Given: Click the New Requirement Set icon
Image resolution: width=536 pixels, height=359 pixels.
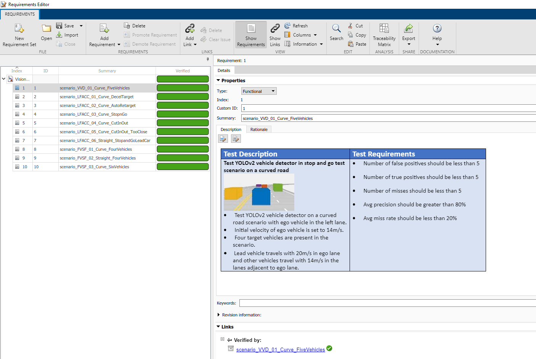Looking at the screenshot, I should click(19, 29).
